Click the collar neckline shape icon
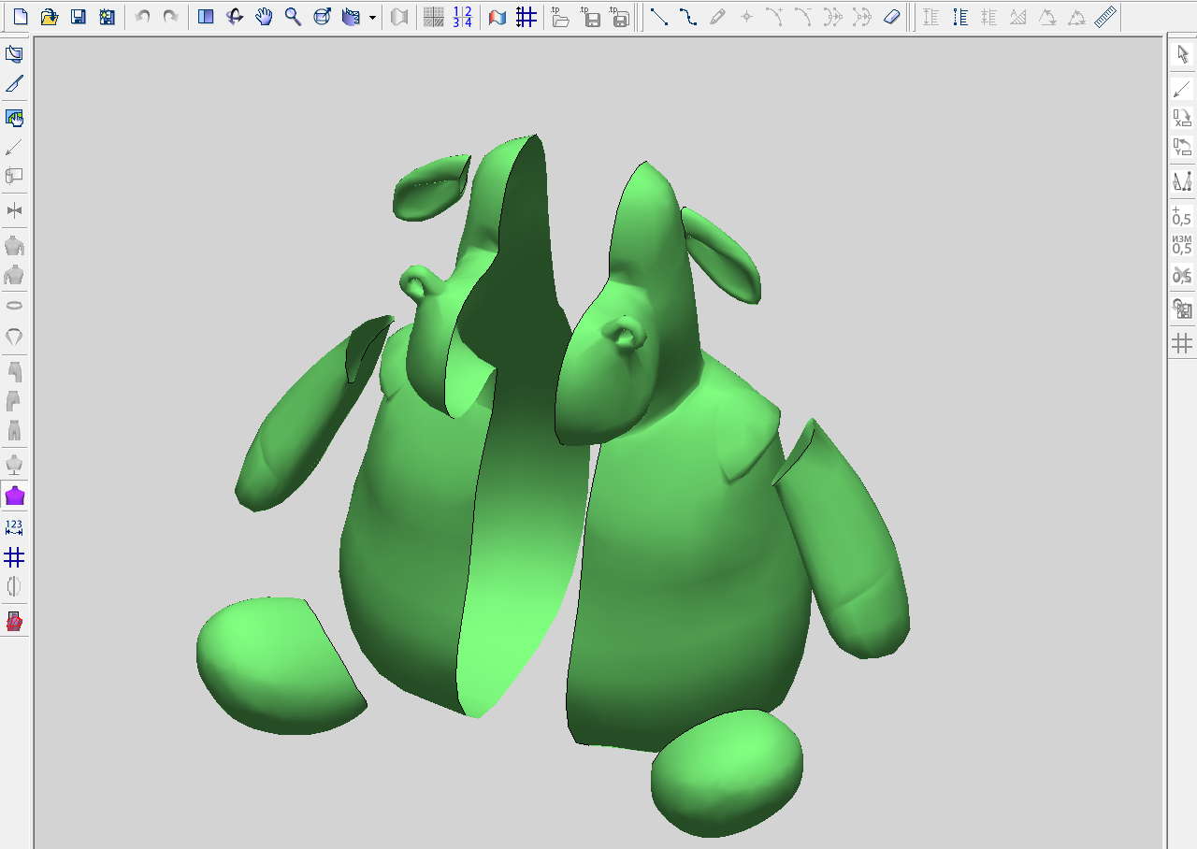Image resolution: width=1197 pixels, height=849 pixels. 14,337
